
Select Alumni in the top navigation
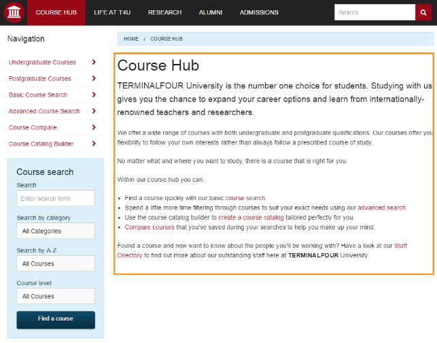pyautogui.click(x=211, y=12)
